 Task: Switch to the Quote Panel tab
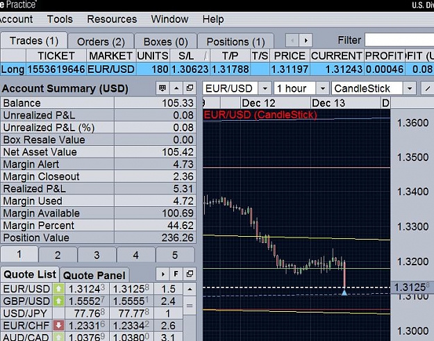coord(94,275)
